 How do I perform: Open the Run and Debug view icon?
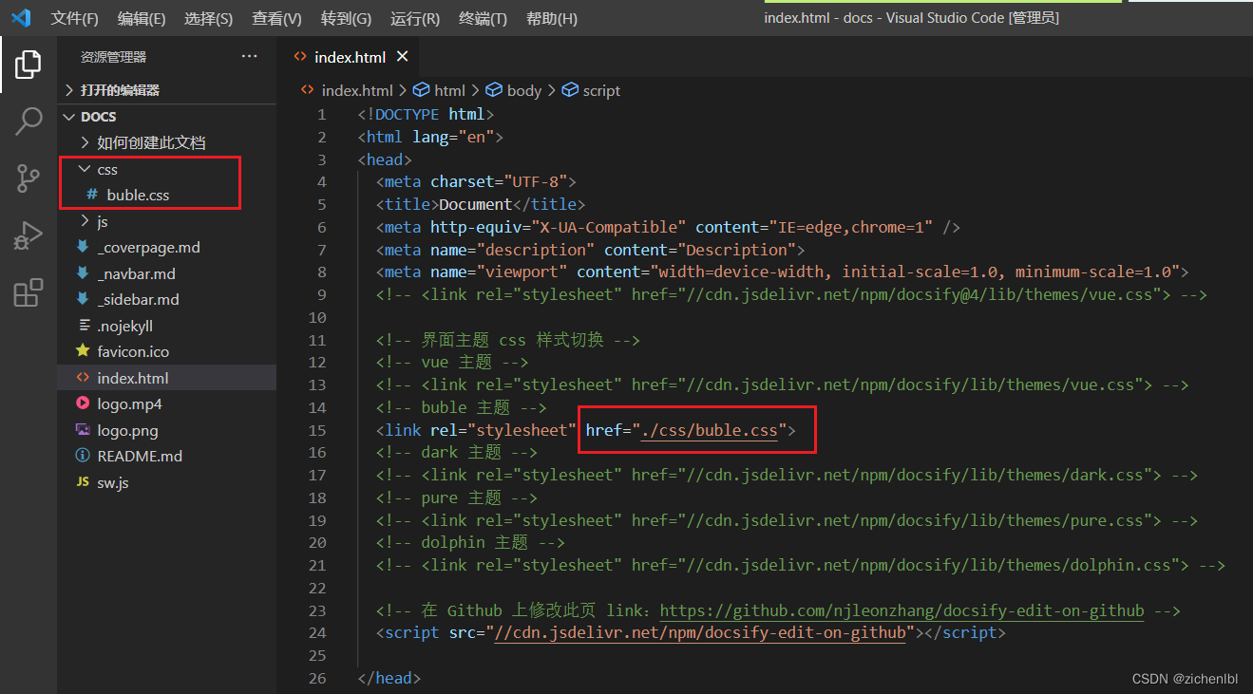(28, 235)
